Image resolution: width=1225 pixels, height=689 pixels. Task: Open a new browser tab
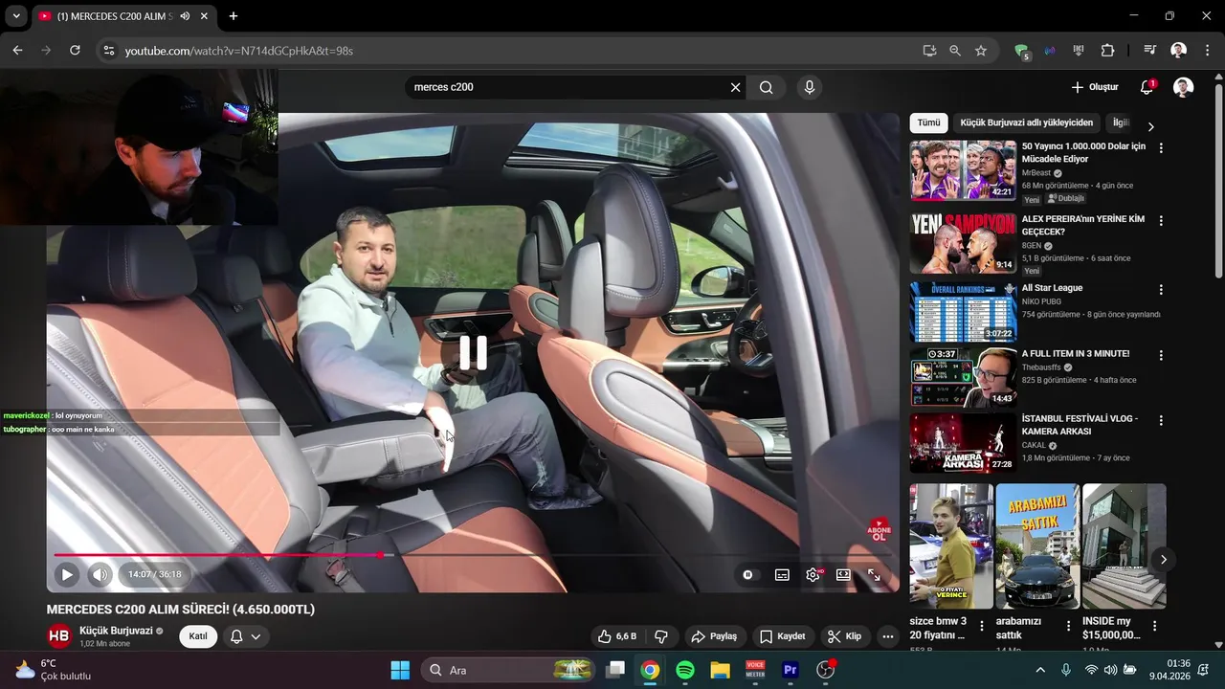tap(233, 16)
